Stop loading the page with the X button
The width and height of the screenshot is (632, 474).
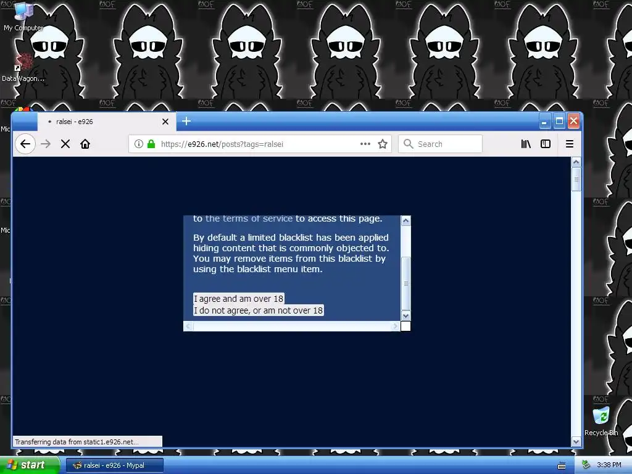coord(65,144)
